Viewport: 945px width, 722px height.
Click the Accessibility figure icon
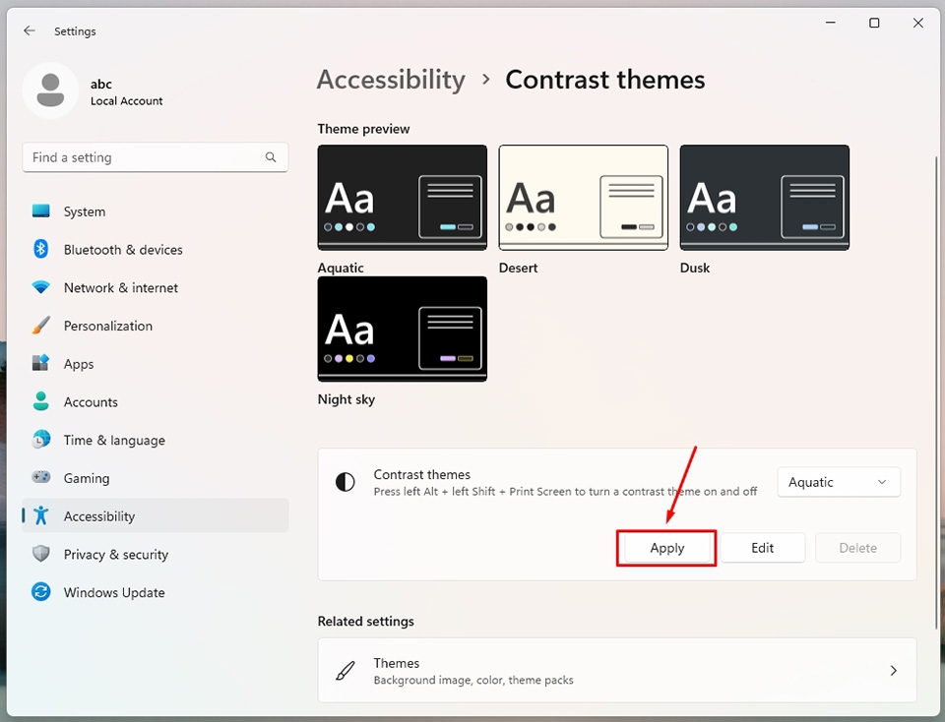pos(41,515)
